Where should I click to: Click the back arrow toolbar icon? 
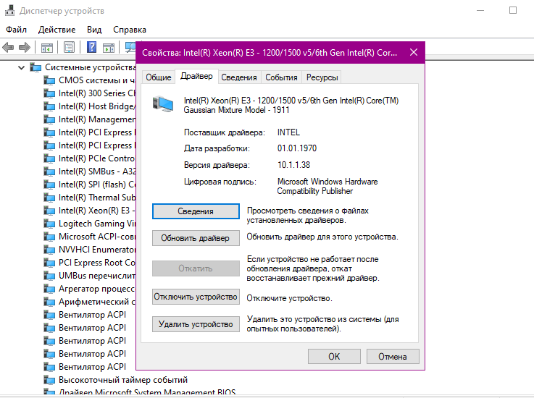coord(8,47)
